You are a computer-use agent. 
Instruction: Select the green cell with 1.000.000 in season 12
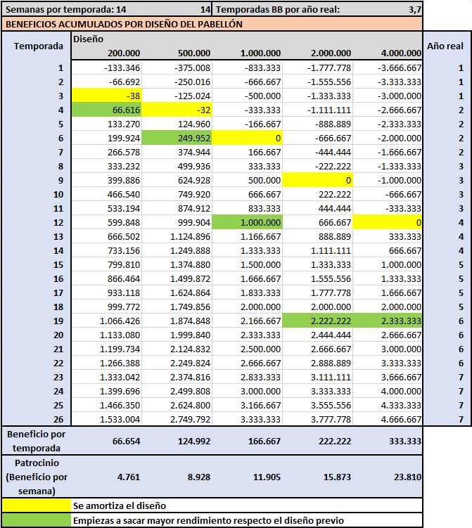coord(248,223)
